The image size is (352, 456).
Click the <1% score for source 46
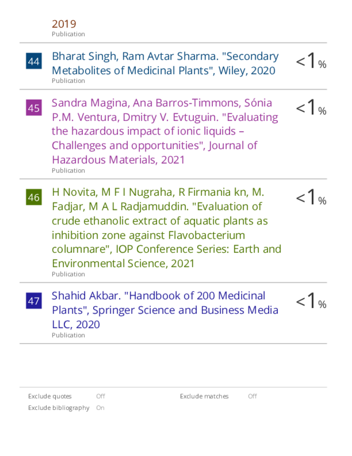311,197
